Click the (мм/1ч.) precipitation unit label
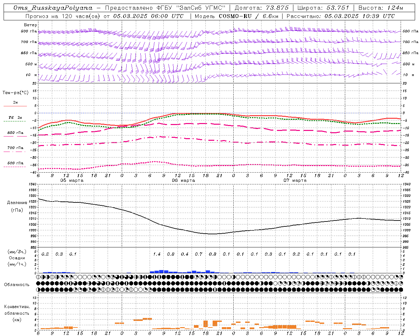Image resolution: width=420 pixels, height=336 pixels. pos(17,264)
